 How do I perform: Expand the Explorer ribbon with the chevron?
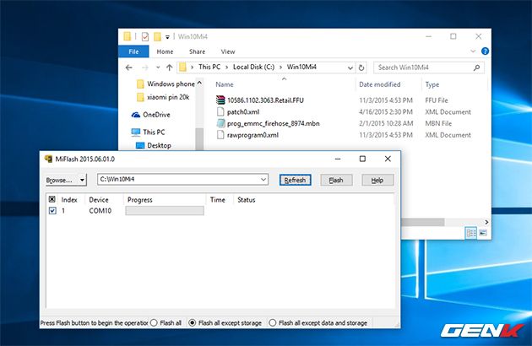[473, 51]
